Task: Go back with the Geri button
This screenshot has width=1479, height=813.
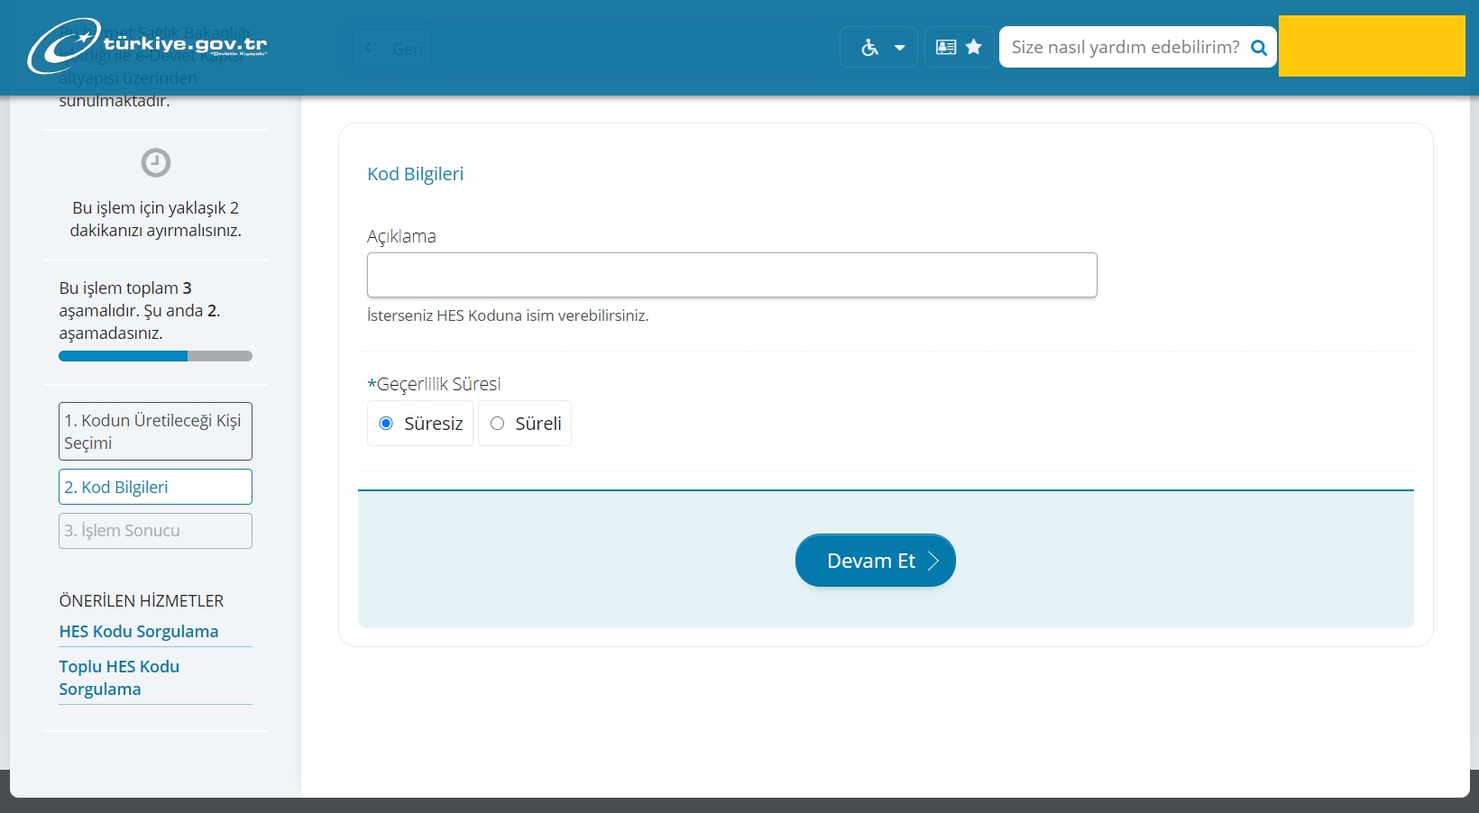Action: (x=392, y=49)
